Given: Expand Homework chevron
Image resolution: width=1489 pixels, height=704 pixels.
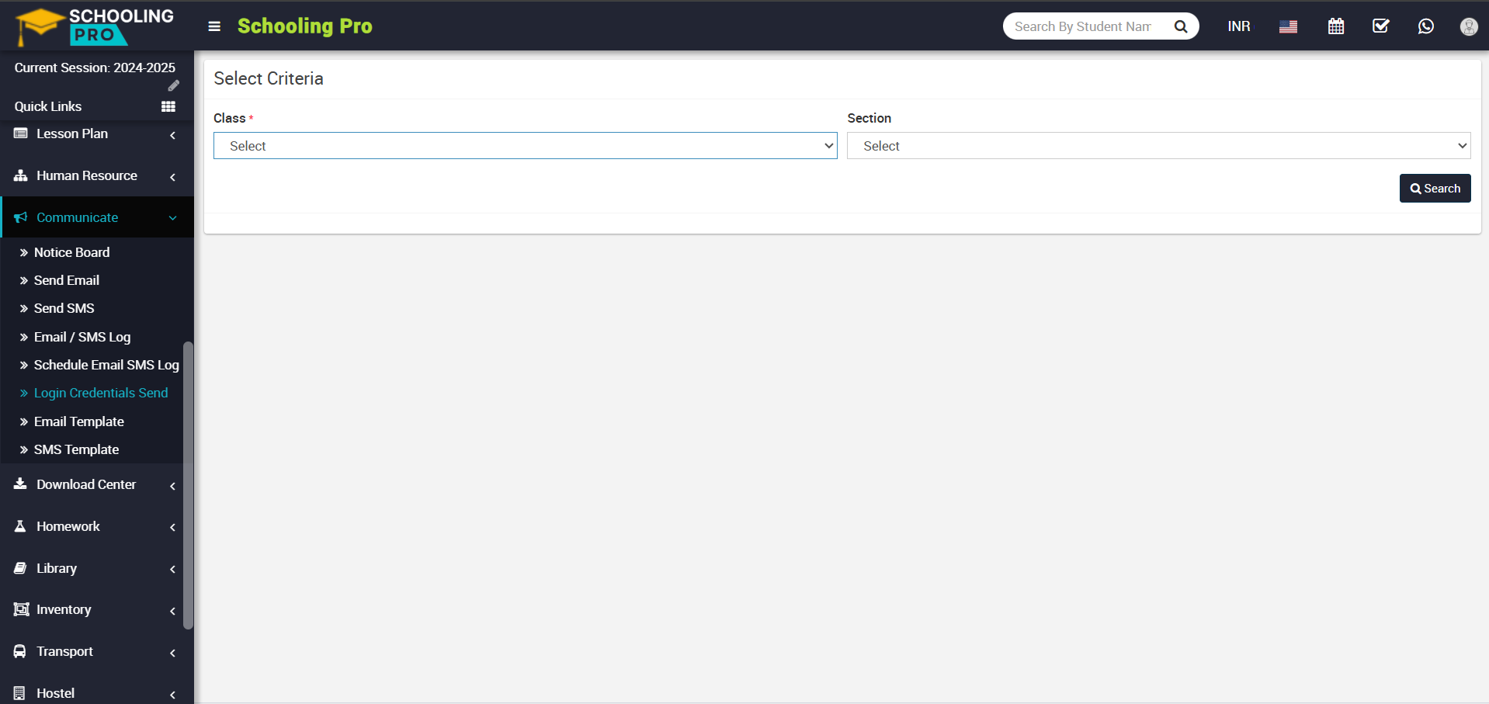Looking at the screenshot, I should coord(172,527).
